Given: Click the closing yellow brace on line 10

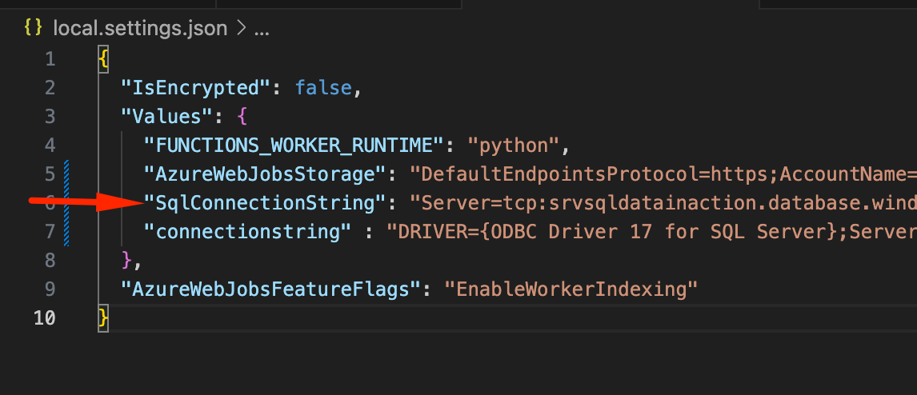Looking at the screenshot, I should [x=103, y=318].
